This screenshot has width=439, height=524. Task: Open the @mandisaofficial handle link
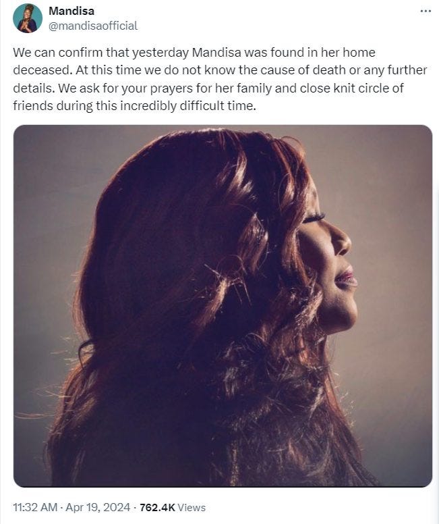click(93, 26)
